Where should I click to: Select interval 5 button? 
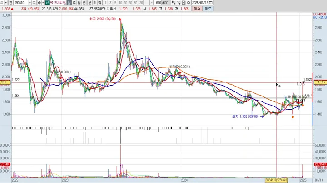pyautogui.click(x=115, y=3)
